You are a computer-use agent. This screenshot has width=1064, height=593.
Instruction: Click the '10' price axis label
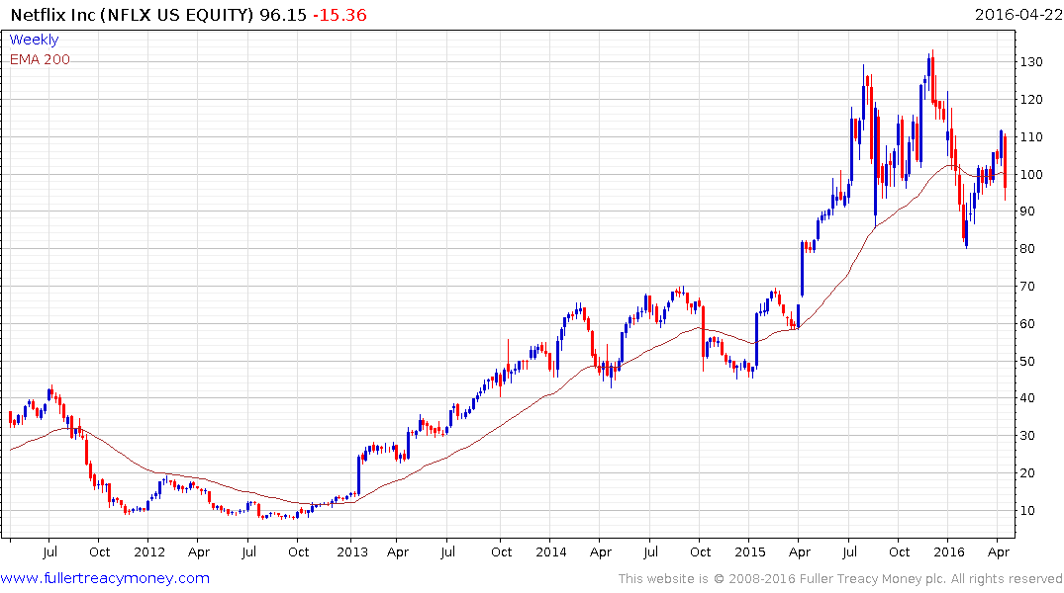pyautogui.click(x=1027, y=511)
